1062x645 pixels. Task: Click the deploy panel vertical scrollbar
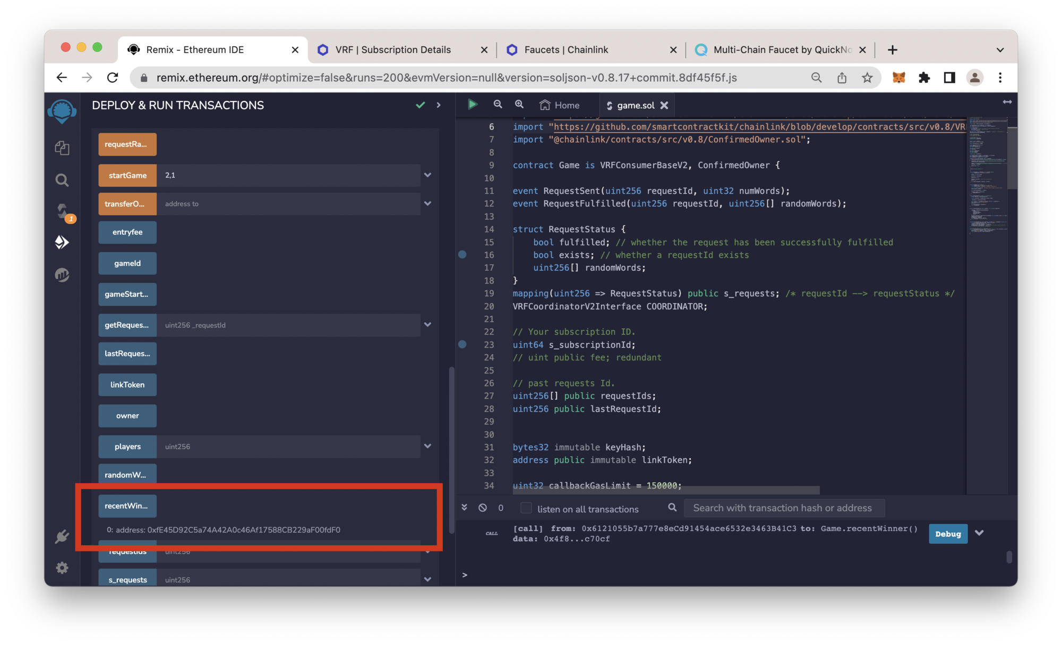tap(451, 450)
